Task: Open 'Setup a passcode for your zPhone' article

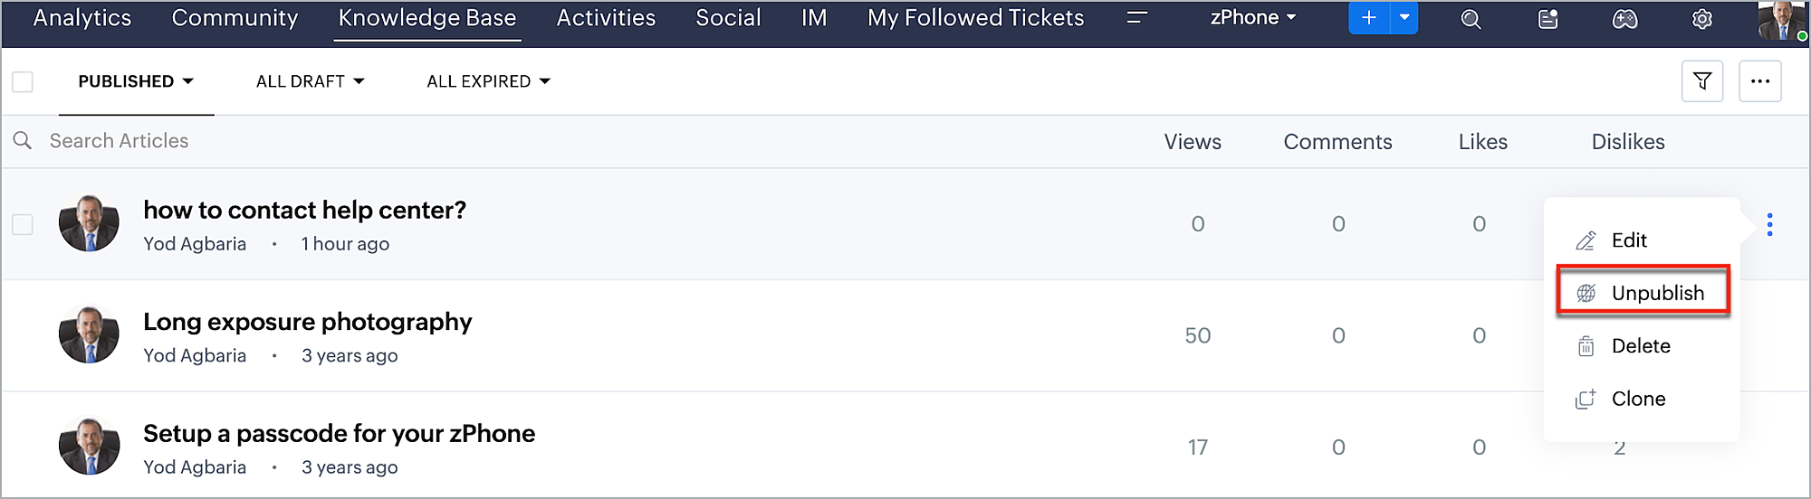Action: (x=339, y=434)
